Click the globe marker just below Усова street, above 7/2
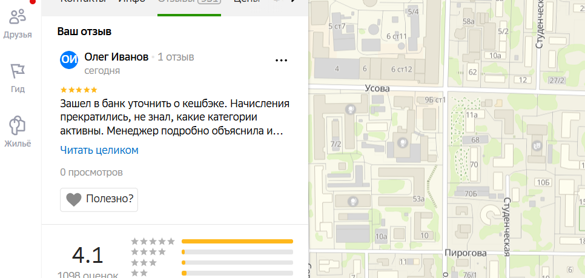This screenshot has height=278, width=585. [x=350, y=110]
